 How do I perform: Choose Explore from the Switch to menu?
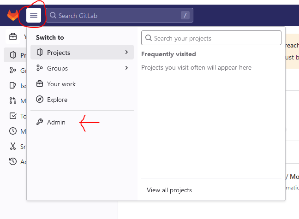(57, 100)
